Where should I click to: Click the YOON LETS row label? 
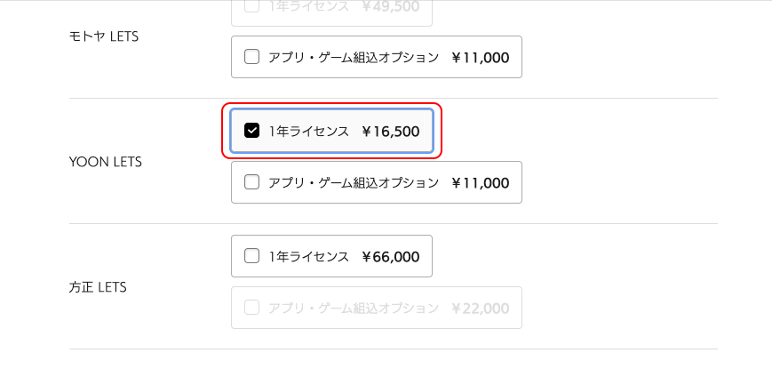[x=106, y=162]
